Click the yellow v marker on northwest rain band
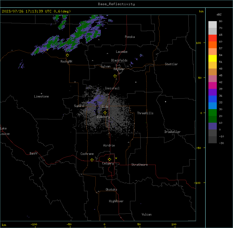233x228 pixels. 47,50
